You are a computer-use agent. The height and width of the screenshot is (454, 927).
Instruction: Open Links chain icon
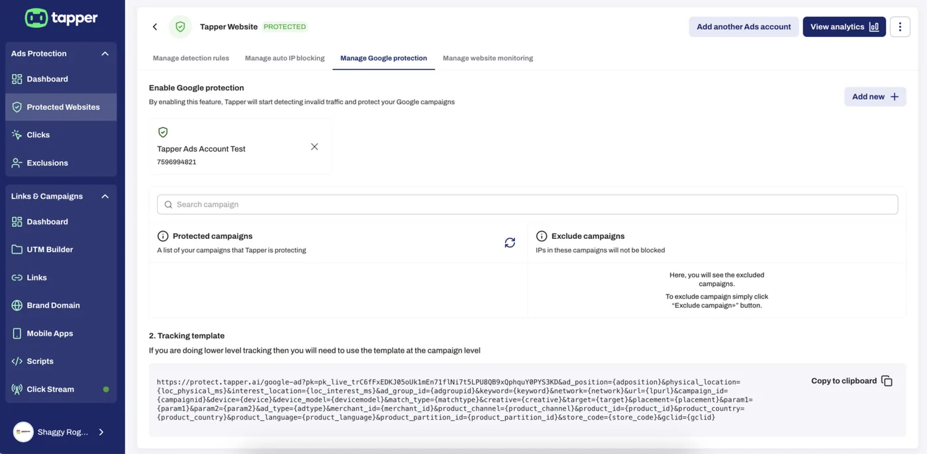coord(17,277)
